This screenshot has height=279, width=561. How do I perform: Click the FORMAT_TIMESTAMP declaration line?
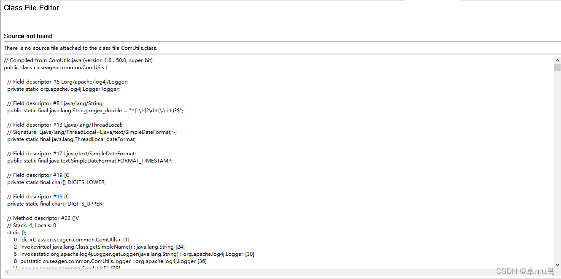[x=90, y=161]
